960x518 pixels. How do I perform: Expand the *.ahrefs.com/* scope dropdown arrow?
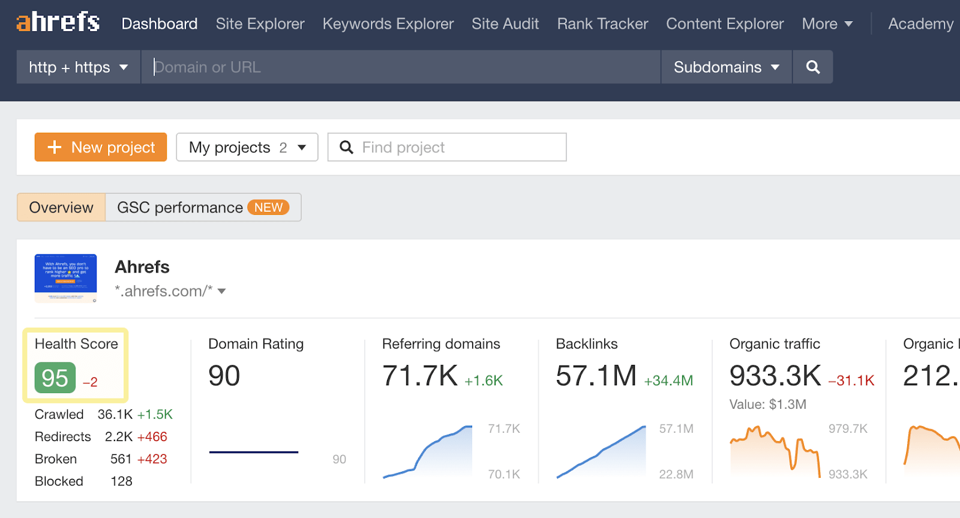(x=222, y=291)
